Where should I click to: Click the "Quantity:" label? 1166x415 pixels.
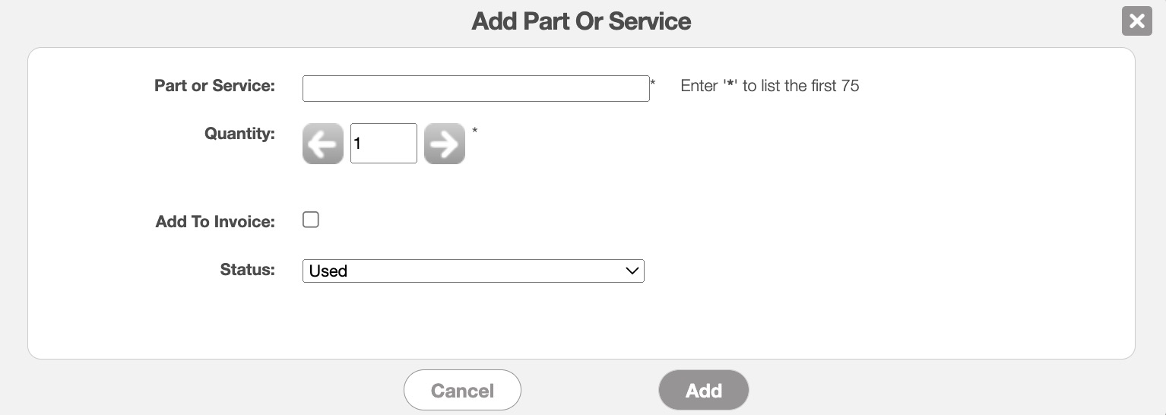(239, 134)
